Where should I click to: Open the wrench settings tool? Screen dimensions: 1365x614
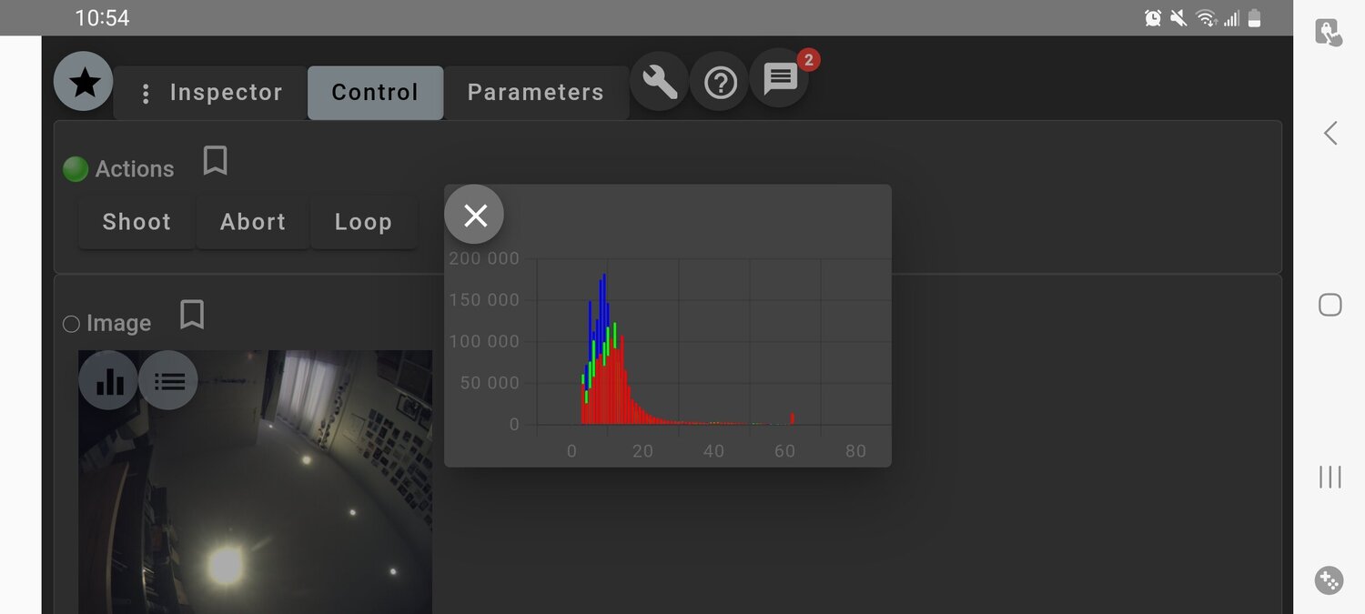pyautogui.click(x=660, y=83)
